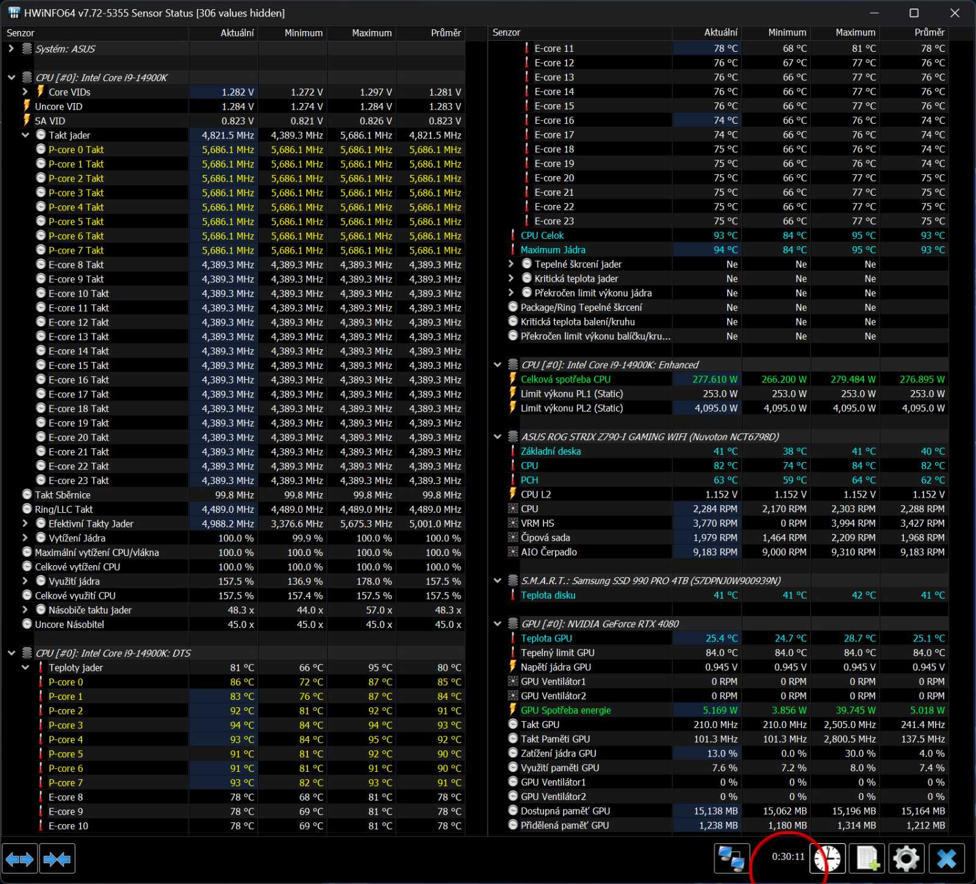This screenshot has height=884, width=976.
Task: Select the Package/Ring Tepelné škrcení row
Action: click(719, 307)
